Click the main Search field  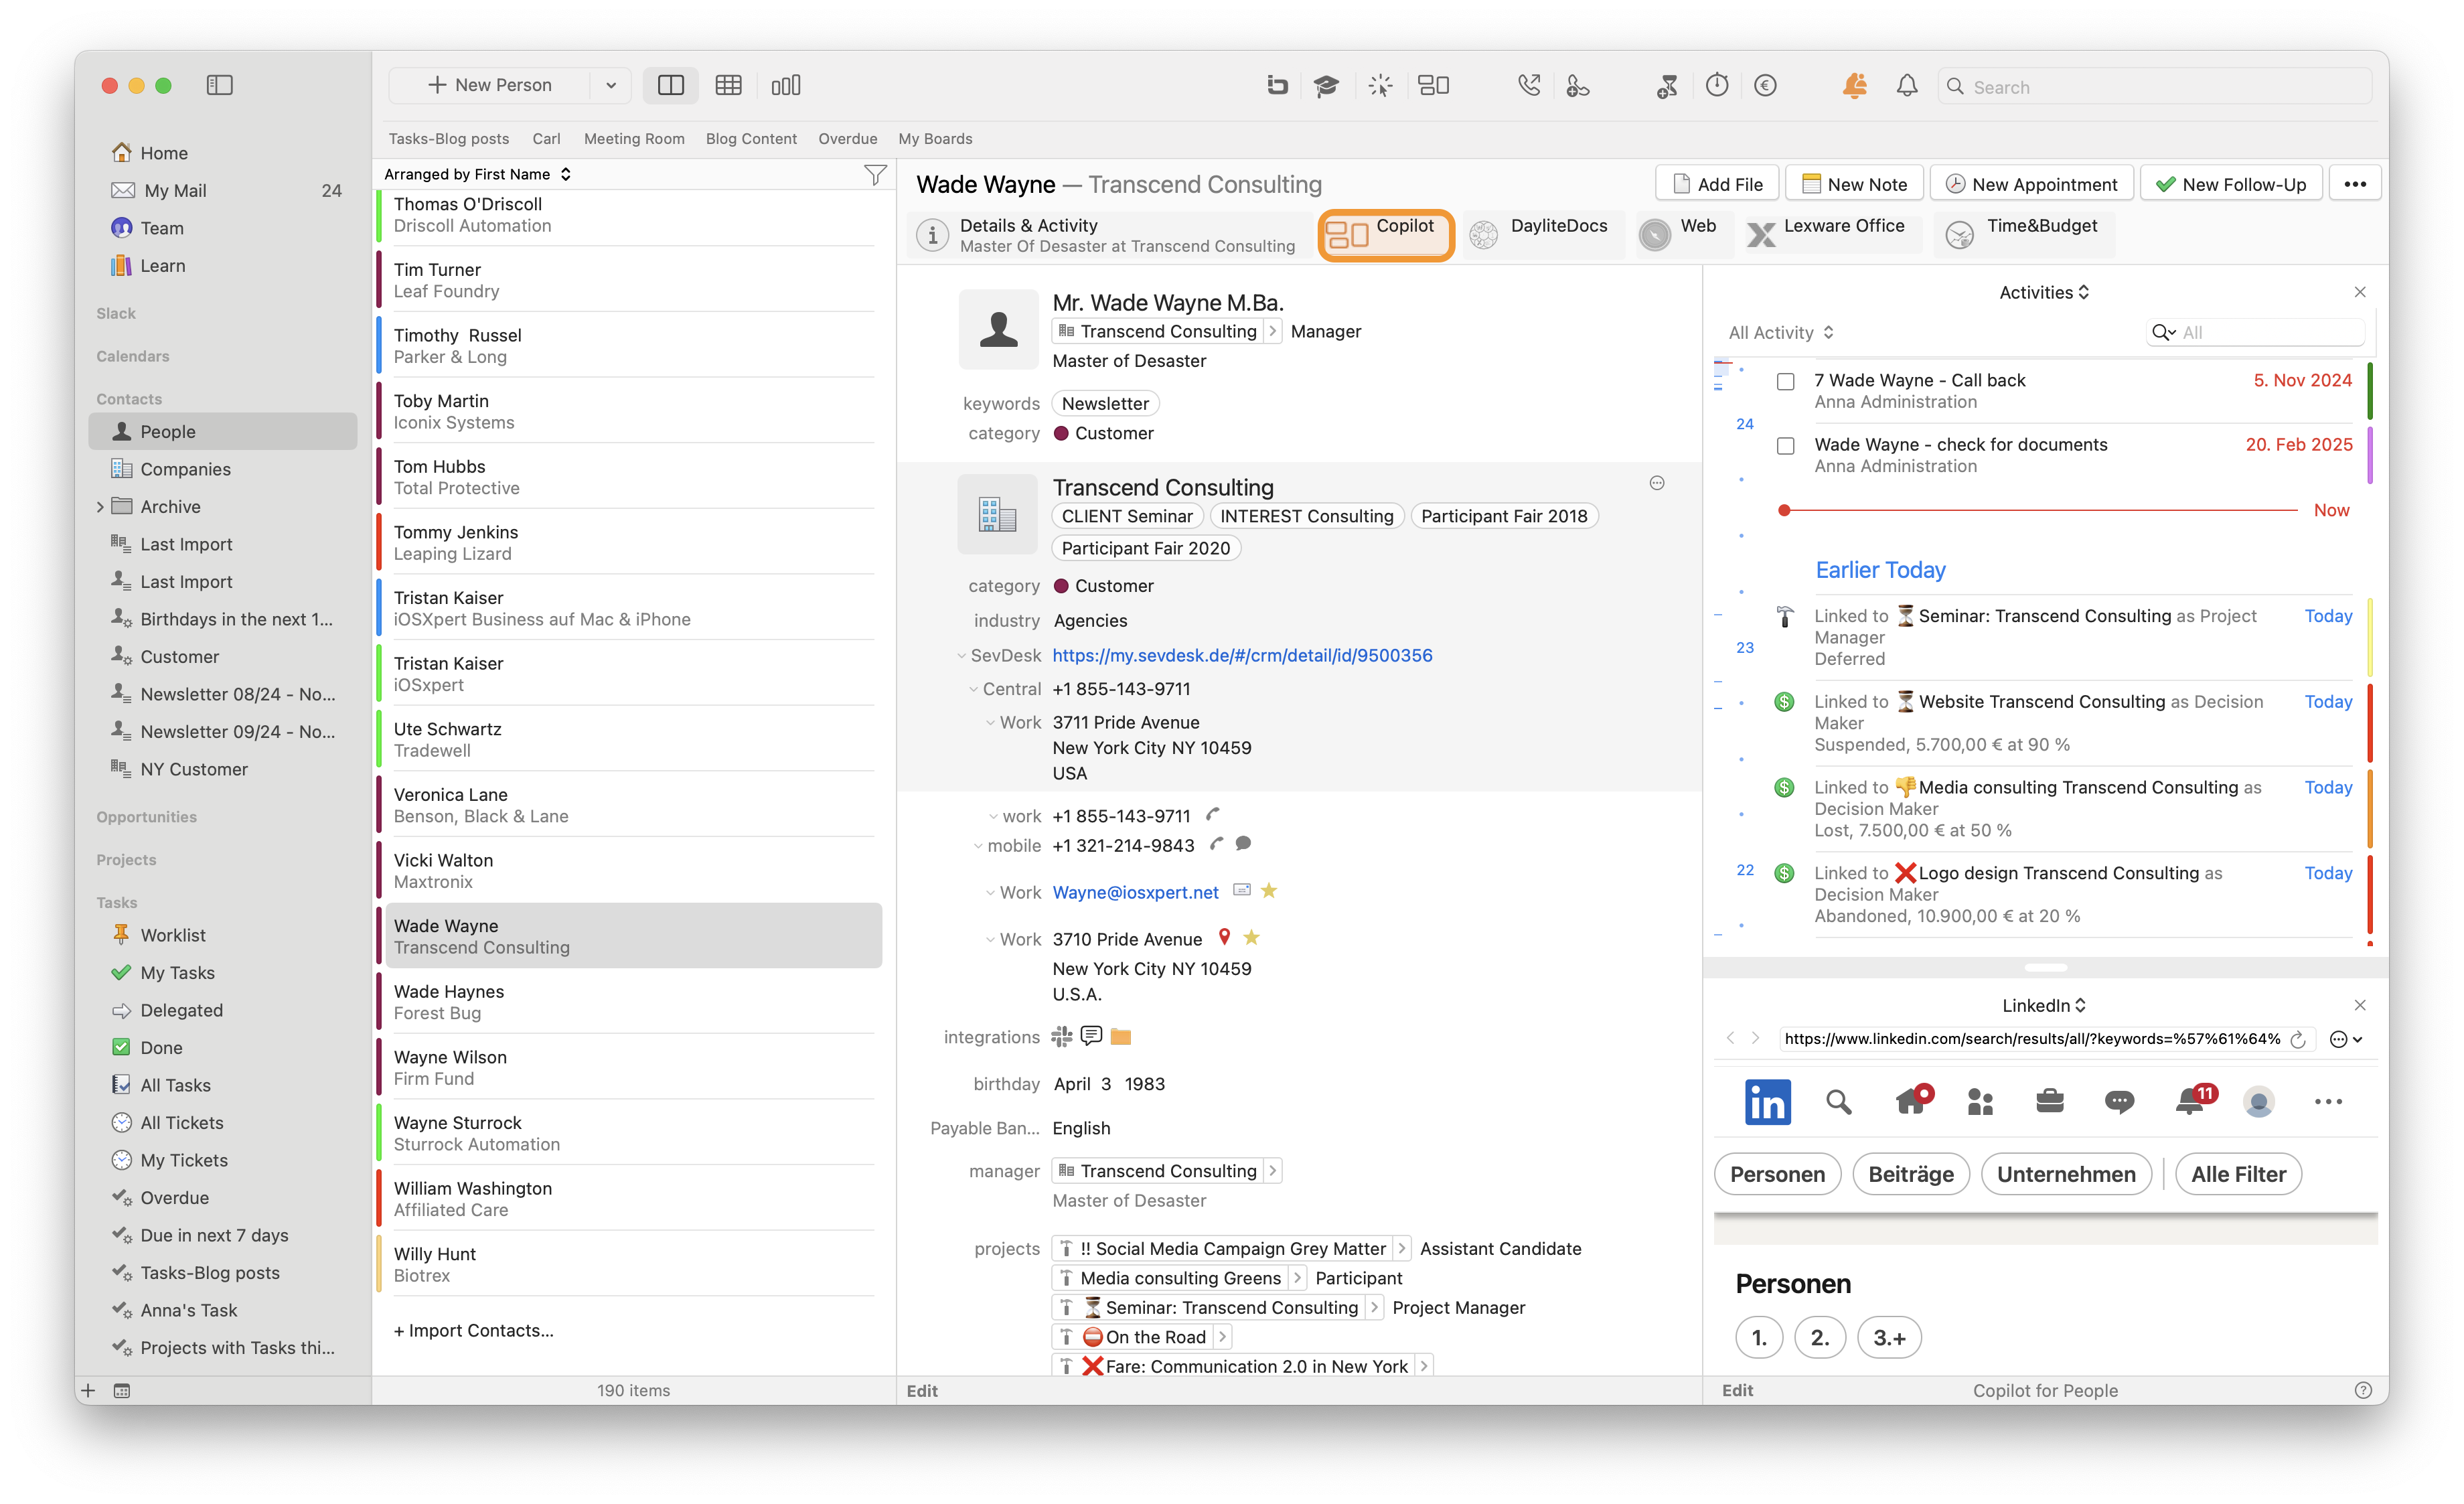pos(2155,86)
